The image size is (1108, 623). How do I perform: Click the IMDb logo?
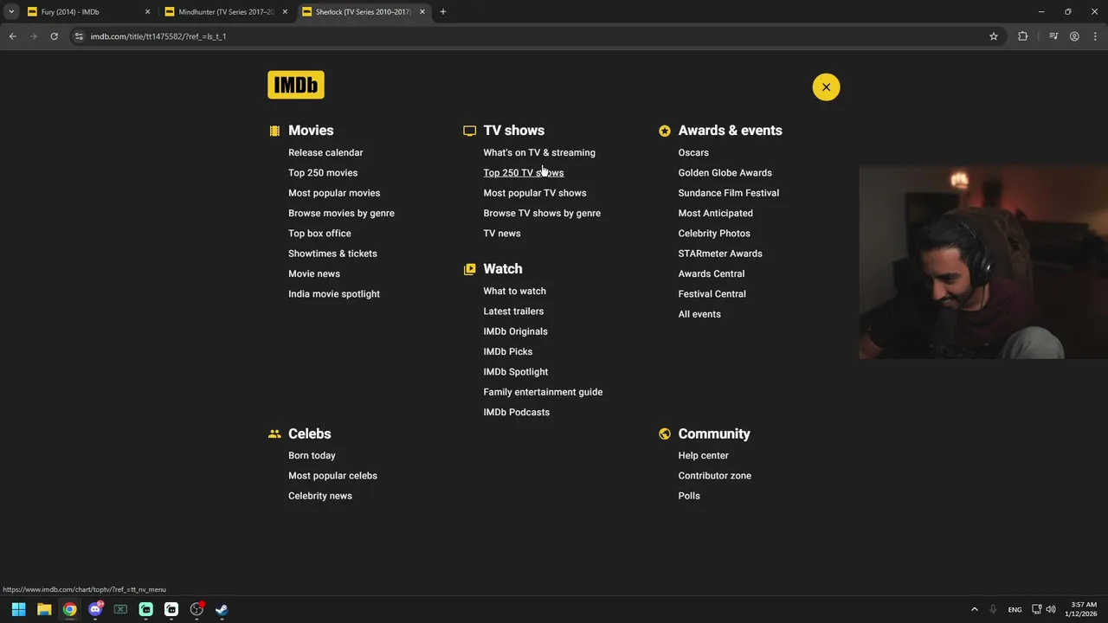click(x=296, y=85)
